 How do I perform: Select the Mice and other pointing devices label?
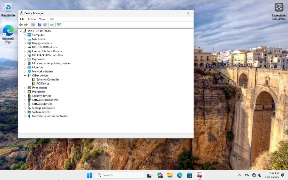point(51,63)
